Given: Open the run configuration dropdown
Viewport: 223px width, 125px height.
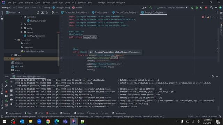Looking at the screenshot, I should coord(172,8).
